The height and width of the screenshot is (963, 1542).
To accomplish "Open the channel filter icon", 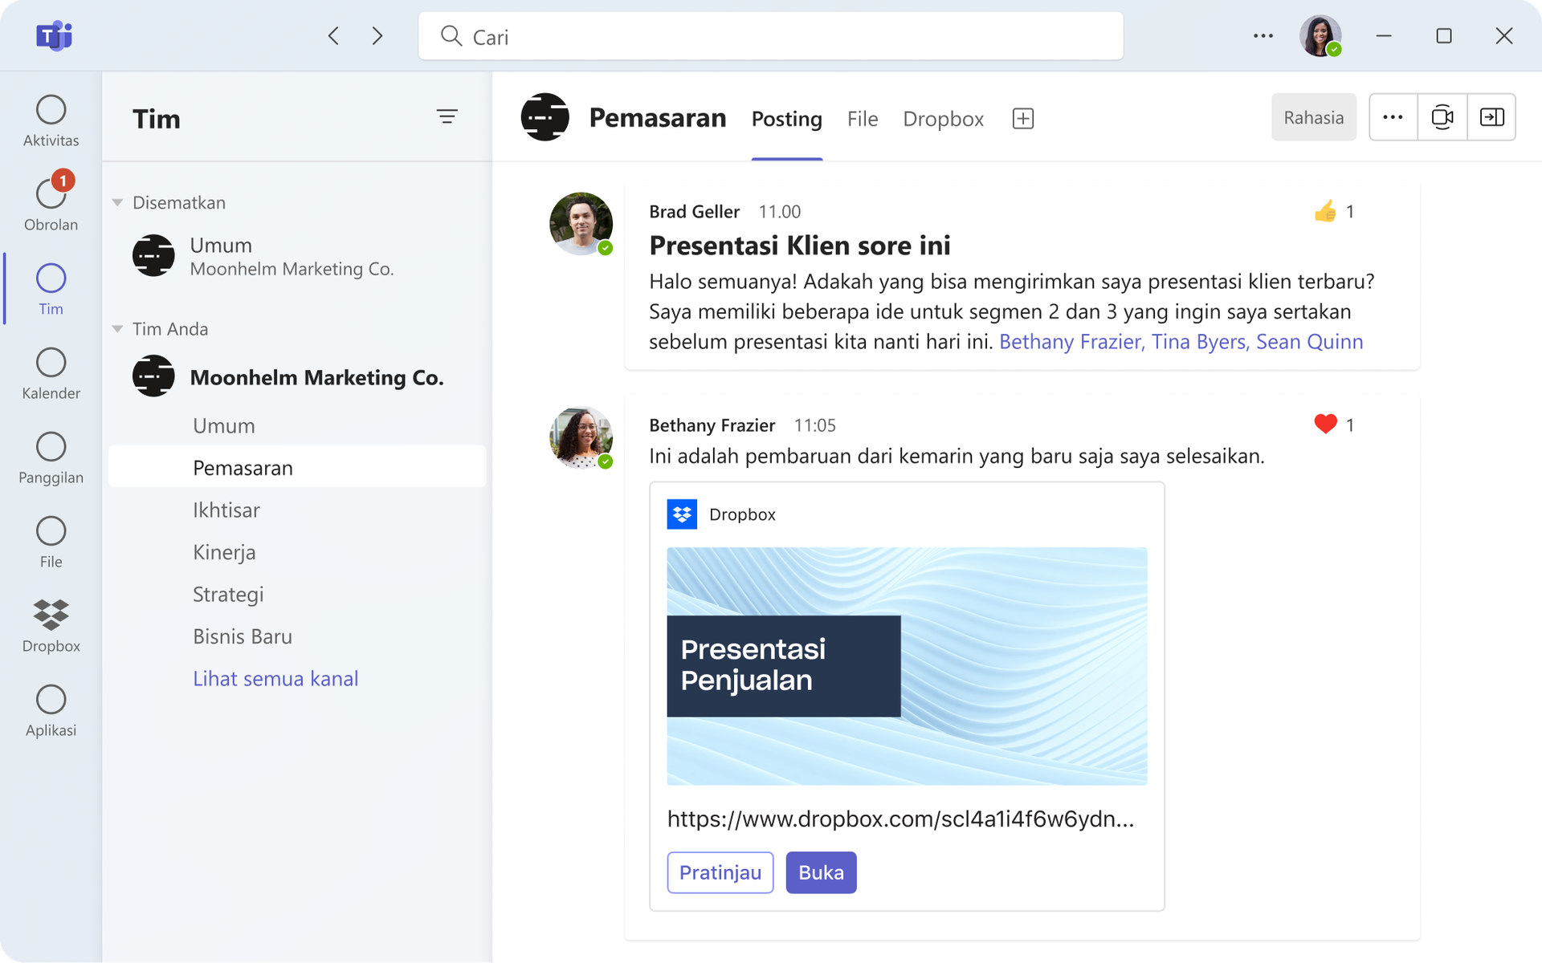I will (448, 116).
